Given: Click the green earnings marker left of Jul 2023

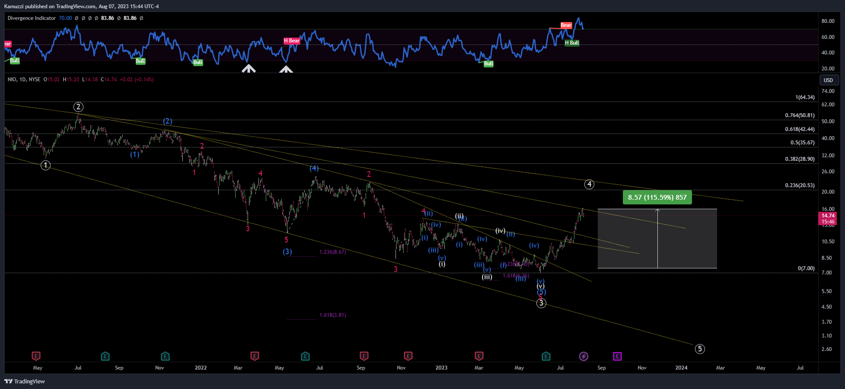Looking at the screenshot, I should pos(546,356).
